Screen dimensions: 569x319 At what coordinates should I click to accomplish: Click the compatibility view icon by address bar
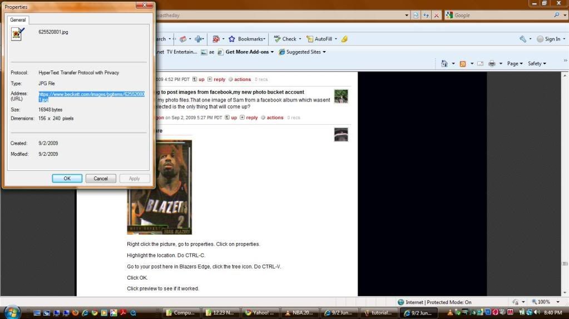416,15
